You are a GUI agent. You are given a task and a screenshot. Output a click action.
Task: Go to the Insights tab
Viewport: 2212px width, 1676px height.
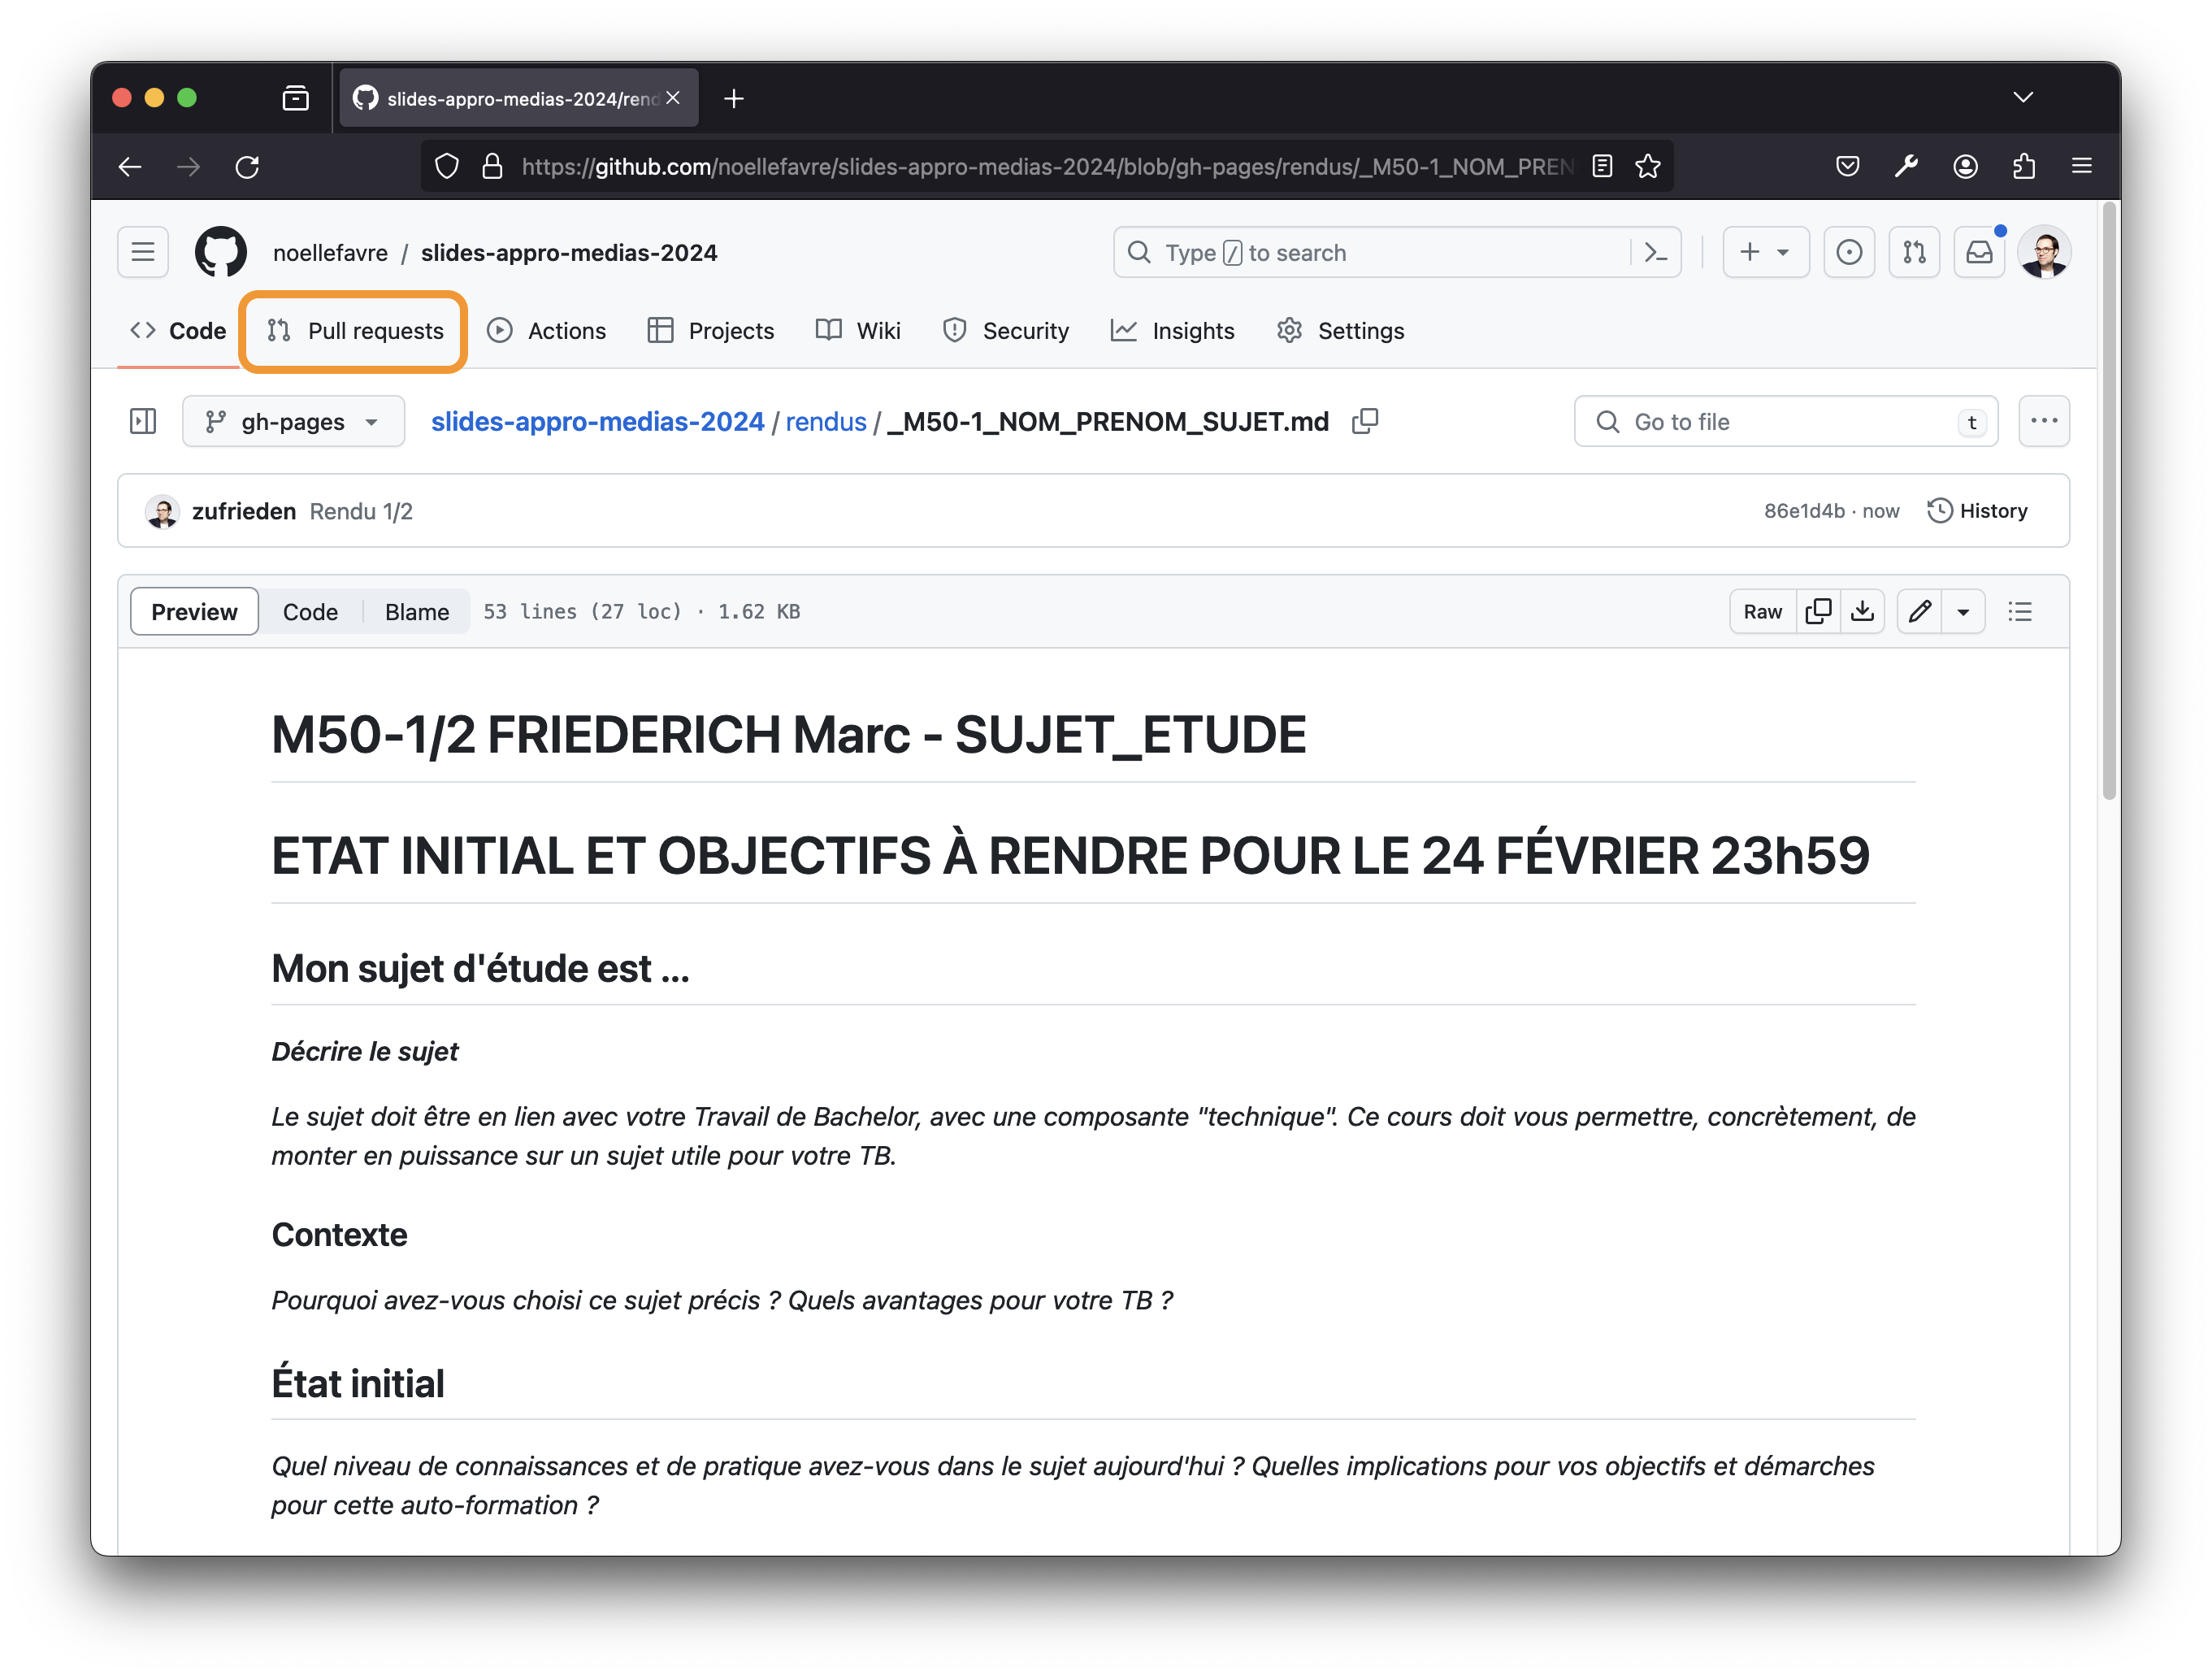pyautogui.click(x=1173, y=331)
